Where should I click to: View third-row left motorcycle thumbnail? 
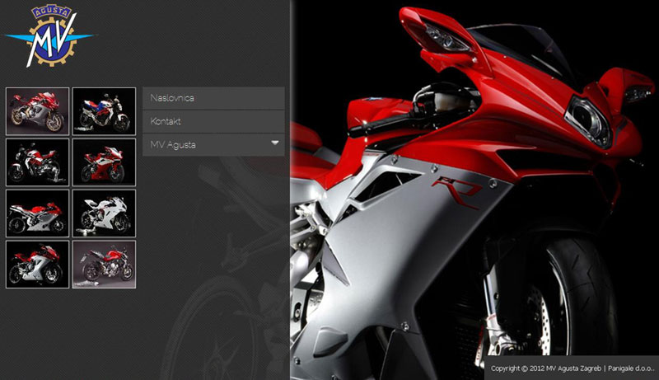click(x=38, y=213)
